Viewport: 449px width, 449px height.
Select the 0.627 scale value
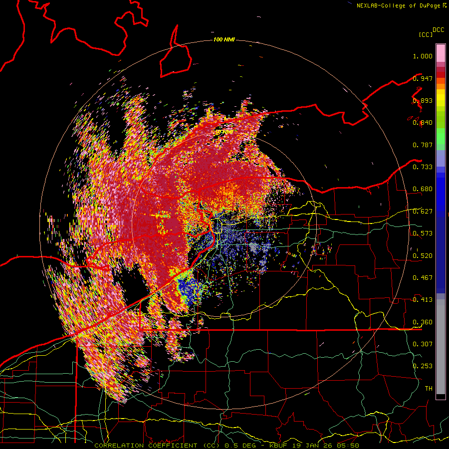(423, 212)
